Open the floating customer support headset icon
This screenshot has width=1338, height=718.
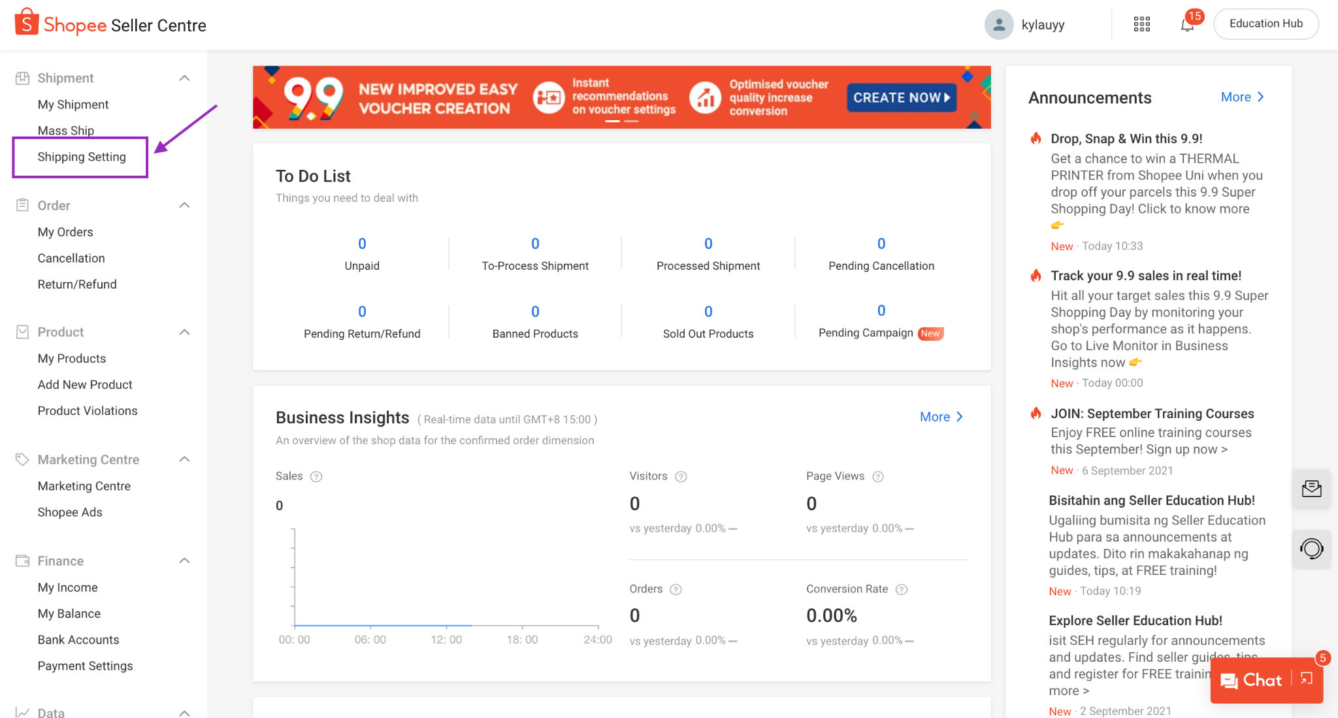coord(1312,549)
